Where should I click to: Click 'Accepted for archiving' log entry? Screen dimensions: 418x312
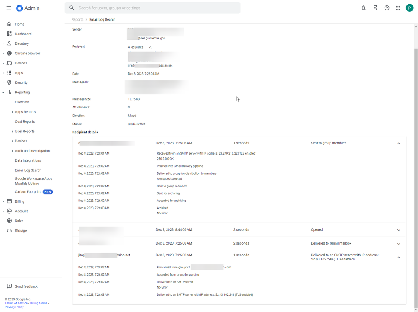172,201
